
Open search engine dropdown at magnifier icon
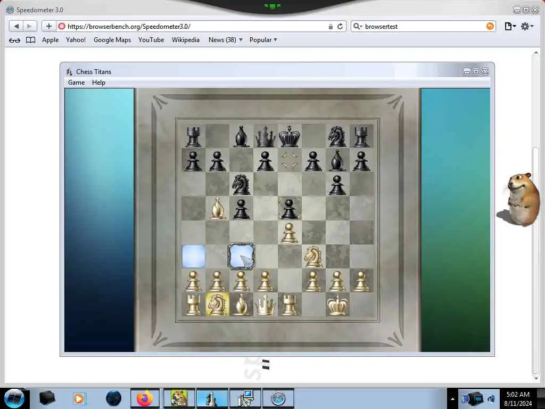358,27
